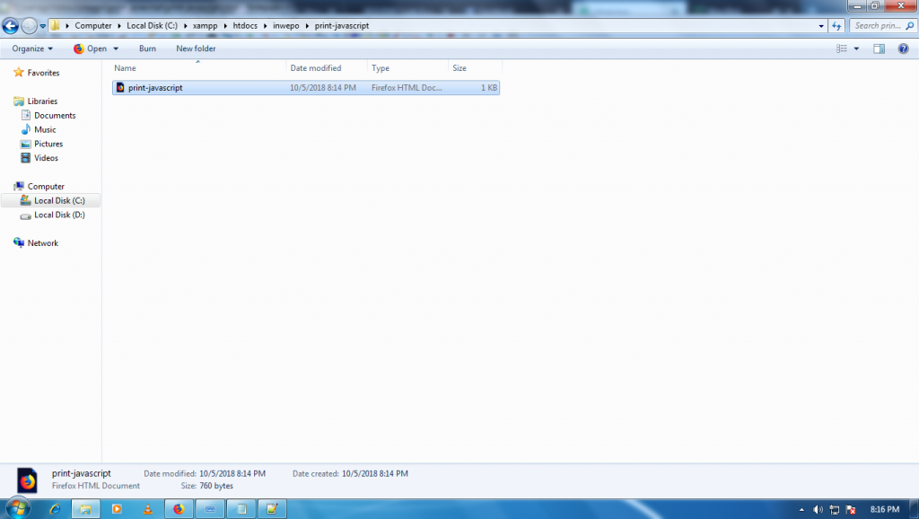919x519 pixels.
Task: Switch to the On-Screen Keyboard taskbar button
Action: [x=210, y=509]
